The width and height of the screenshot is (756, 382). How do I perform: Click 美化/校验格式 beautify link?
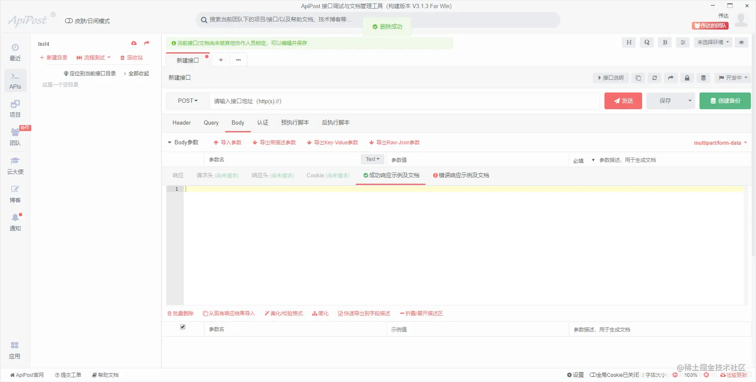click(x=284, y=313)
